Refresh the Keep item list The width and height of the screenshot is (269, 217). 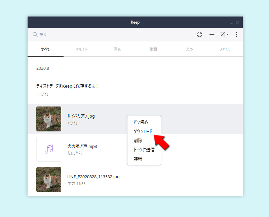click(x=199, y=34)
